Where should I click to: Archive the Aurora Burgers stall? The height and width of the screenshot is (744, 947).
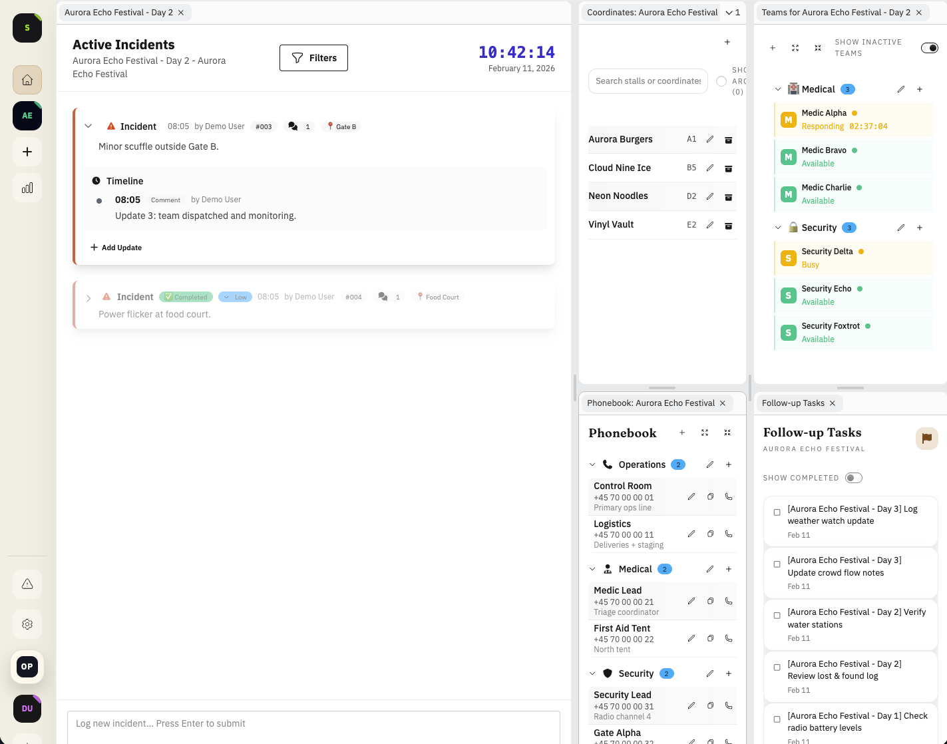(728, 140)
